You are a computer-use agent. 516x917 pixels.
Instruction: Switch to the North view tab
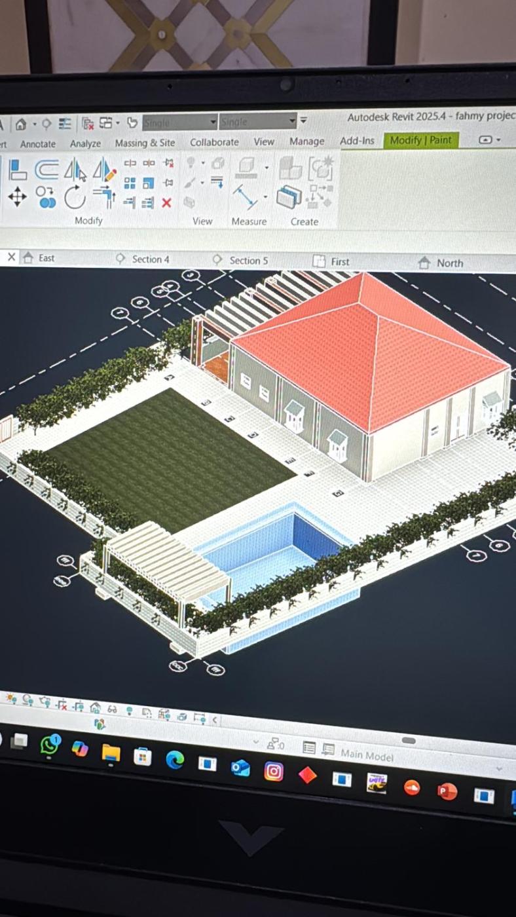coord(449,263)
